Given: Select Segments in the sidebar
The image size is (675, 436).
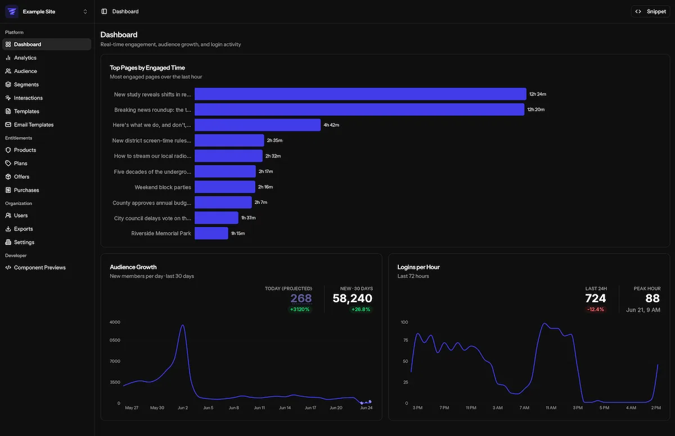Looking at the screenshot, I should click(x=47, y=85).
